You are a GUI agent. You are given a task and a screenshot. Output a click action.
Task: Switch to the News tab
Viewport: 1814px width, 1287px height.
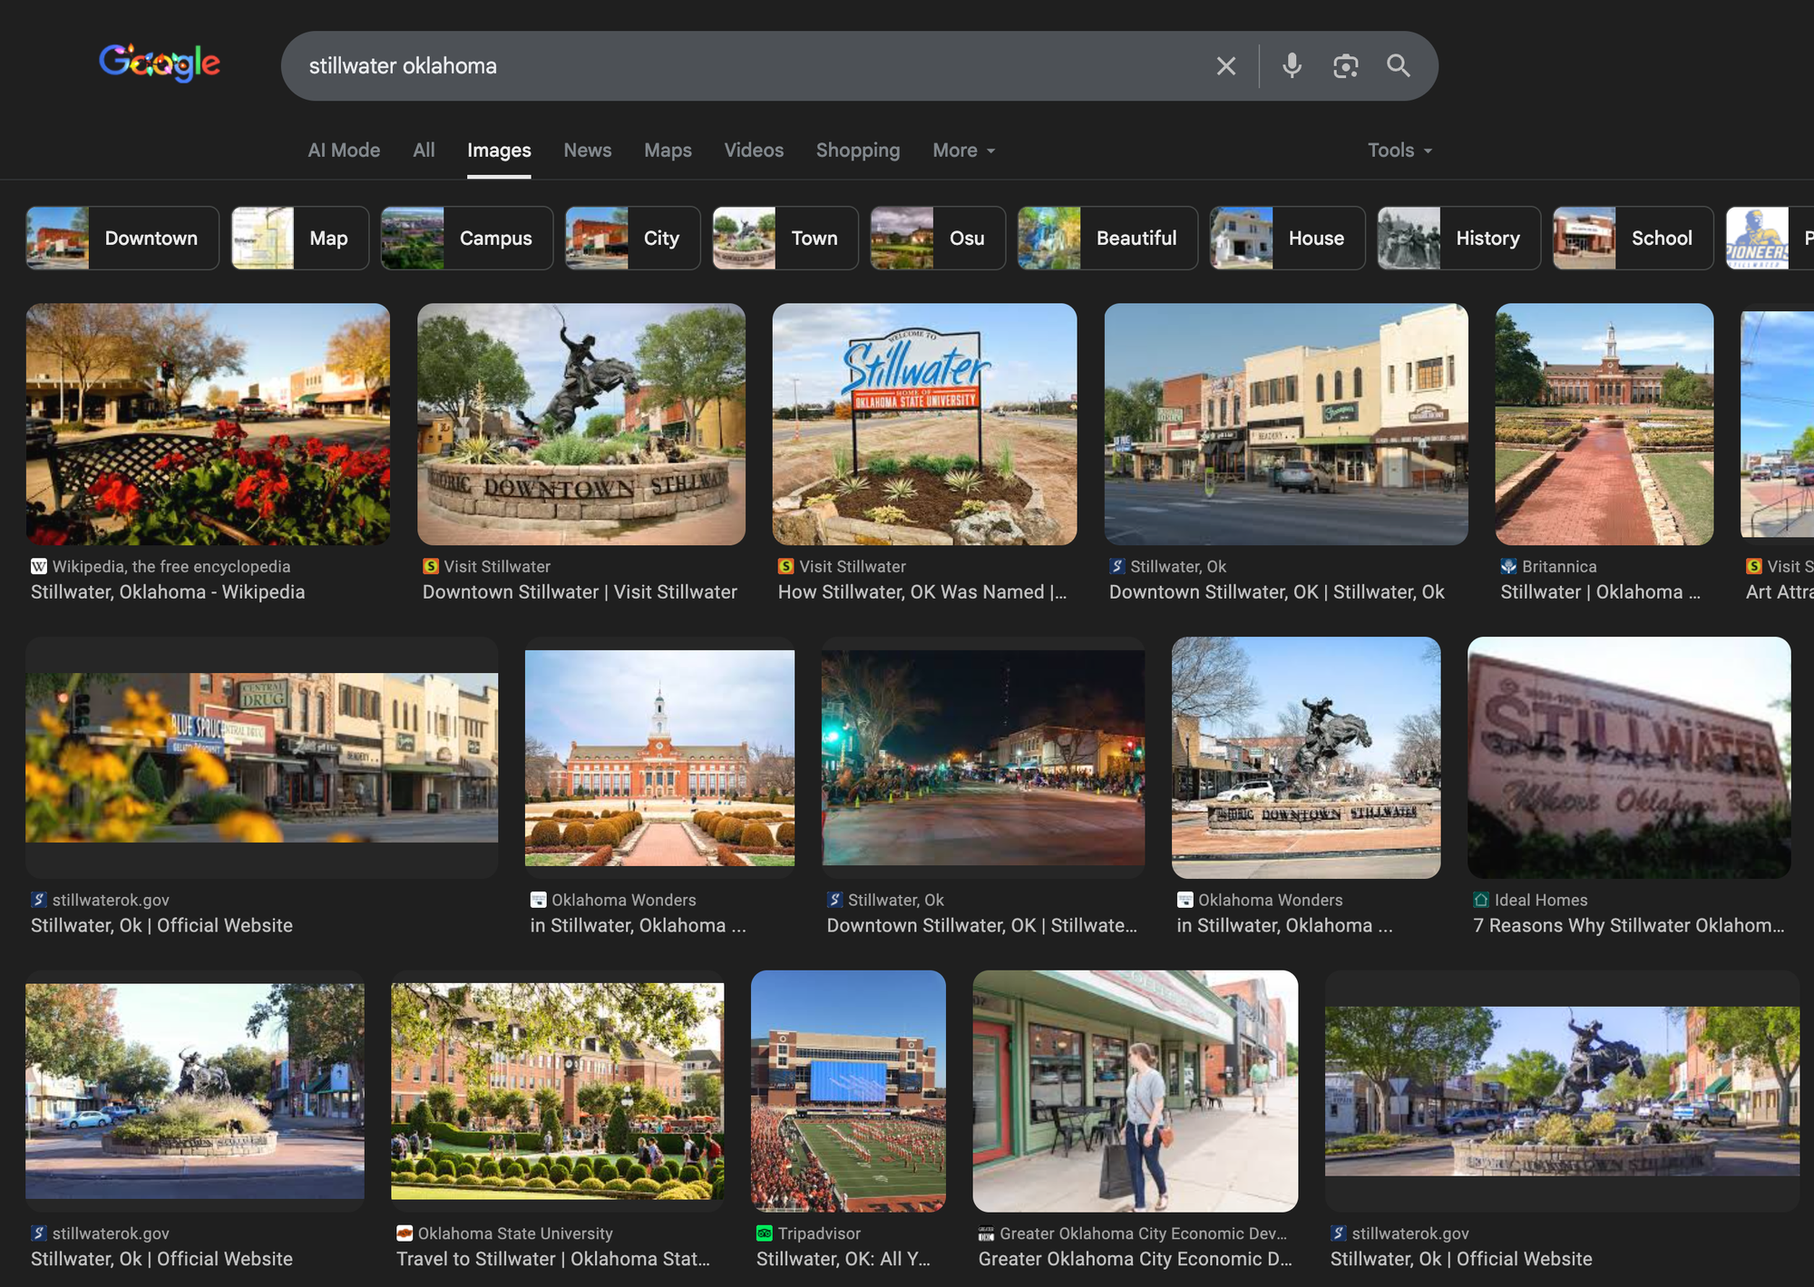[x=587, y=151]
